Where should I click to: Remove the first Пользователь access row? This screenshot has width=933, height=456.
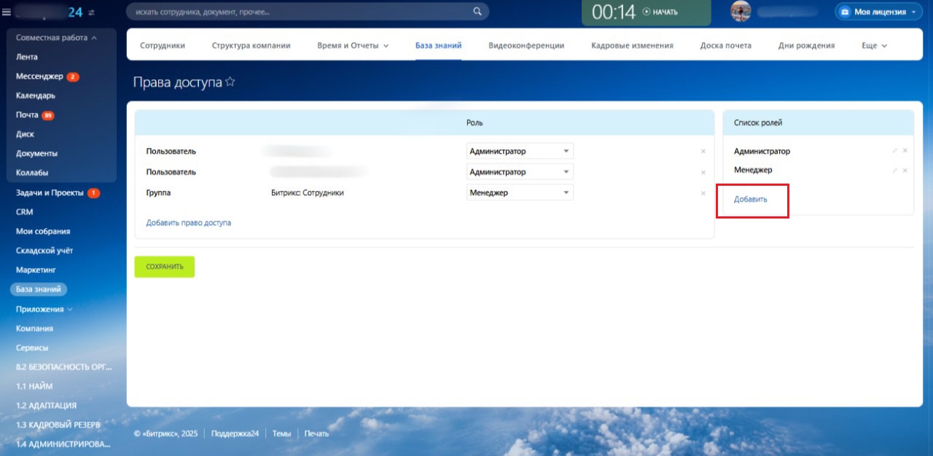coord(703,152)
